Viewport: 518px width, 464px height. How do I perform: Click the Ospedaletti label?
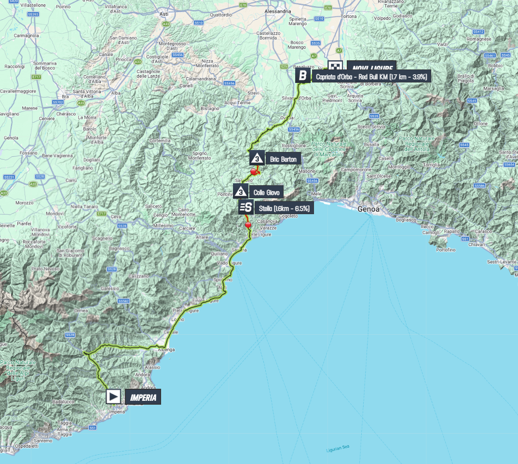(x=27, y=446)
